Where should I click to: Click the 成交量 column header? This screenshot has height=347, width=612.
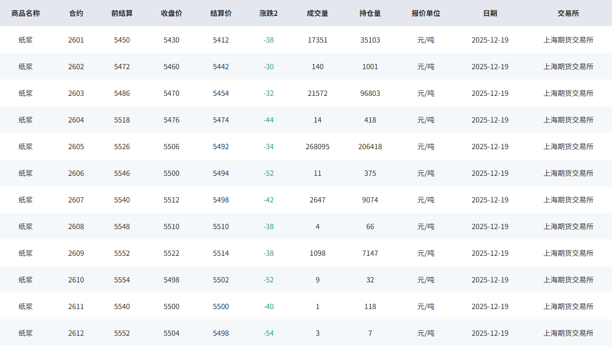point(318,13)
